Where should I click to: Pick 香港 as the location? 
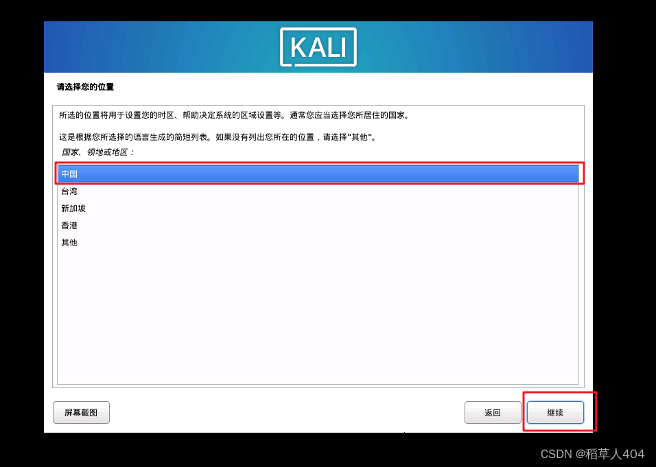pyautogui.click(x=318, y=226)
